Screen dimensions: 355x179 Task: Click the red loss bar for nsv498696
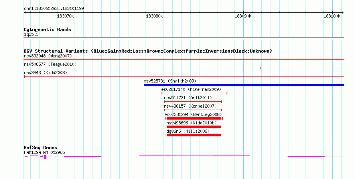(x=194, y=127)
